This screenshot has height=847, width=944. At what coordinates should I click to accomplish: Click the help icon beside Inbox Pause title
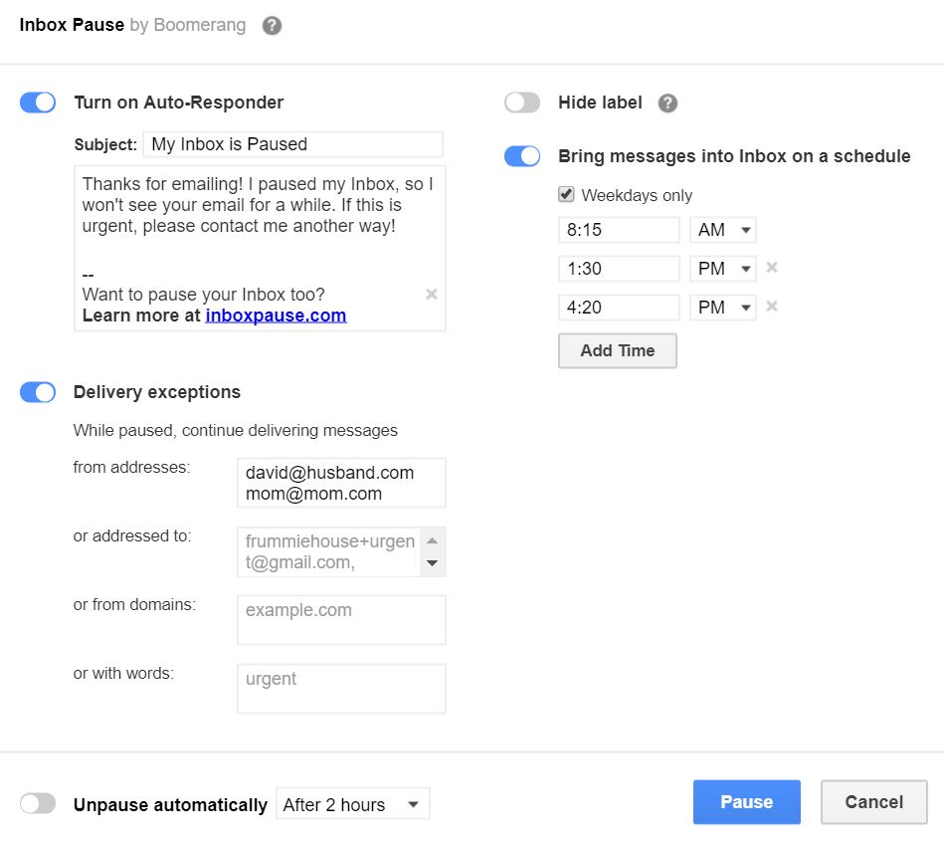(272, 26)
